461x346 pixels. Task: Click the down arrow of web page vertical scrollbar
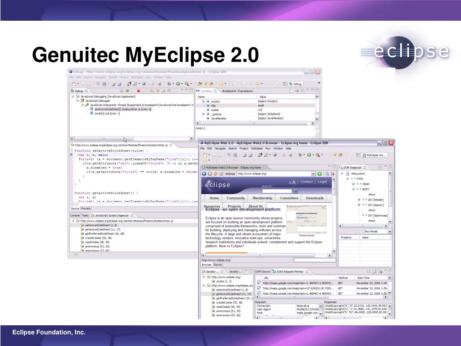(334, 251)
